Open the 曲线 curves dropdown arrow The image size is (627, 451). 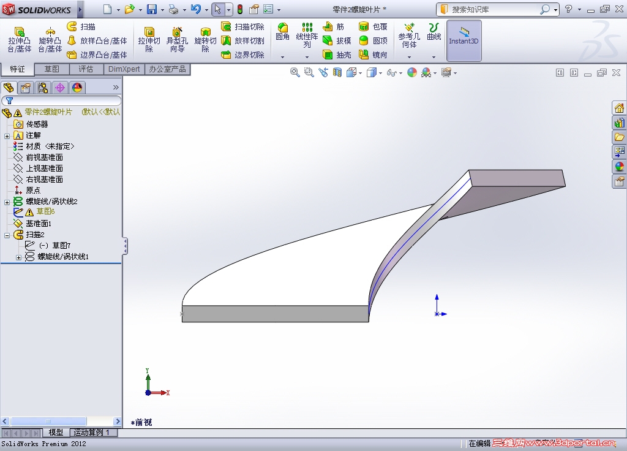click(434, 57)
